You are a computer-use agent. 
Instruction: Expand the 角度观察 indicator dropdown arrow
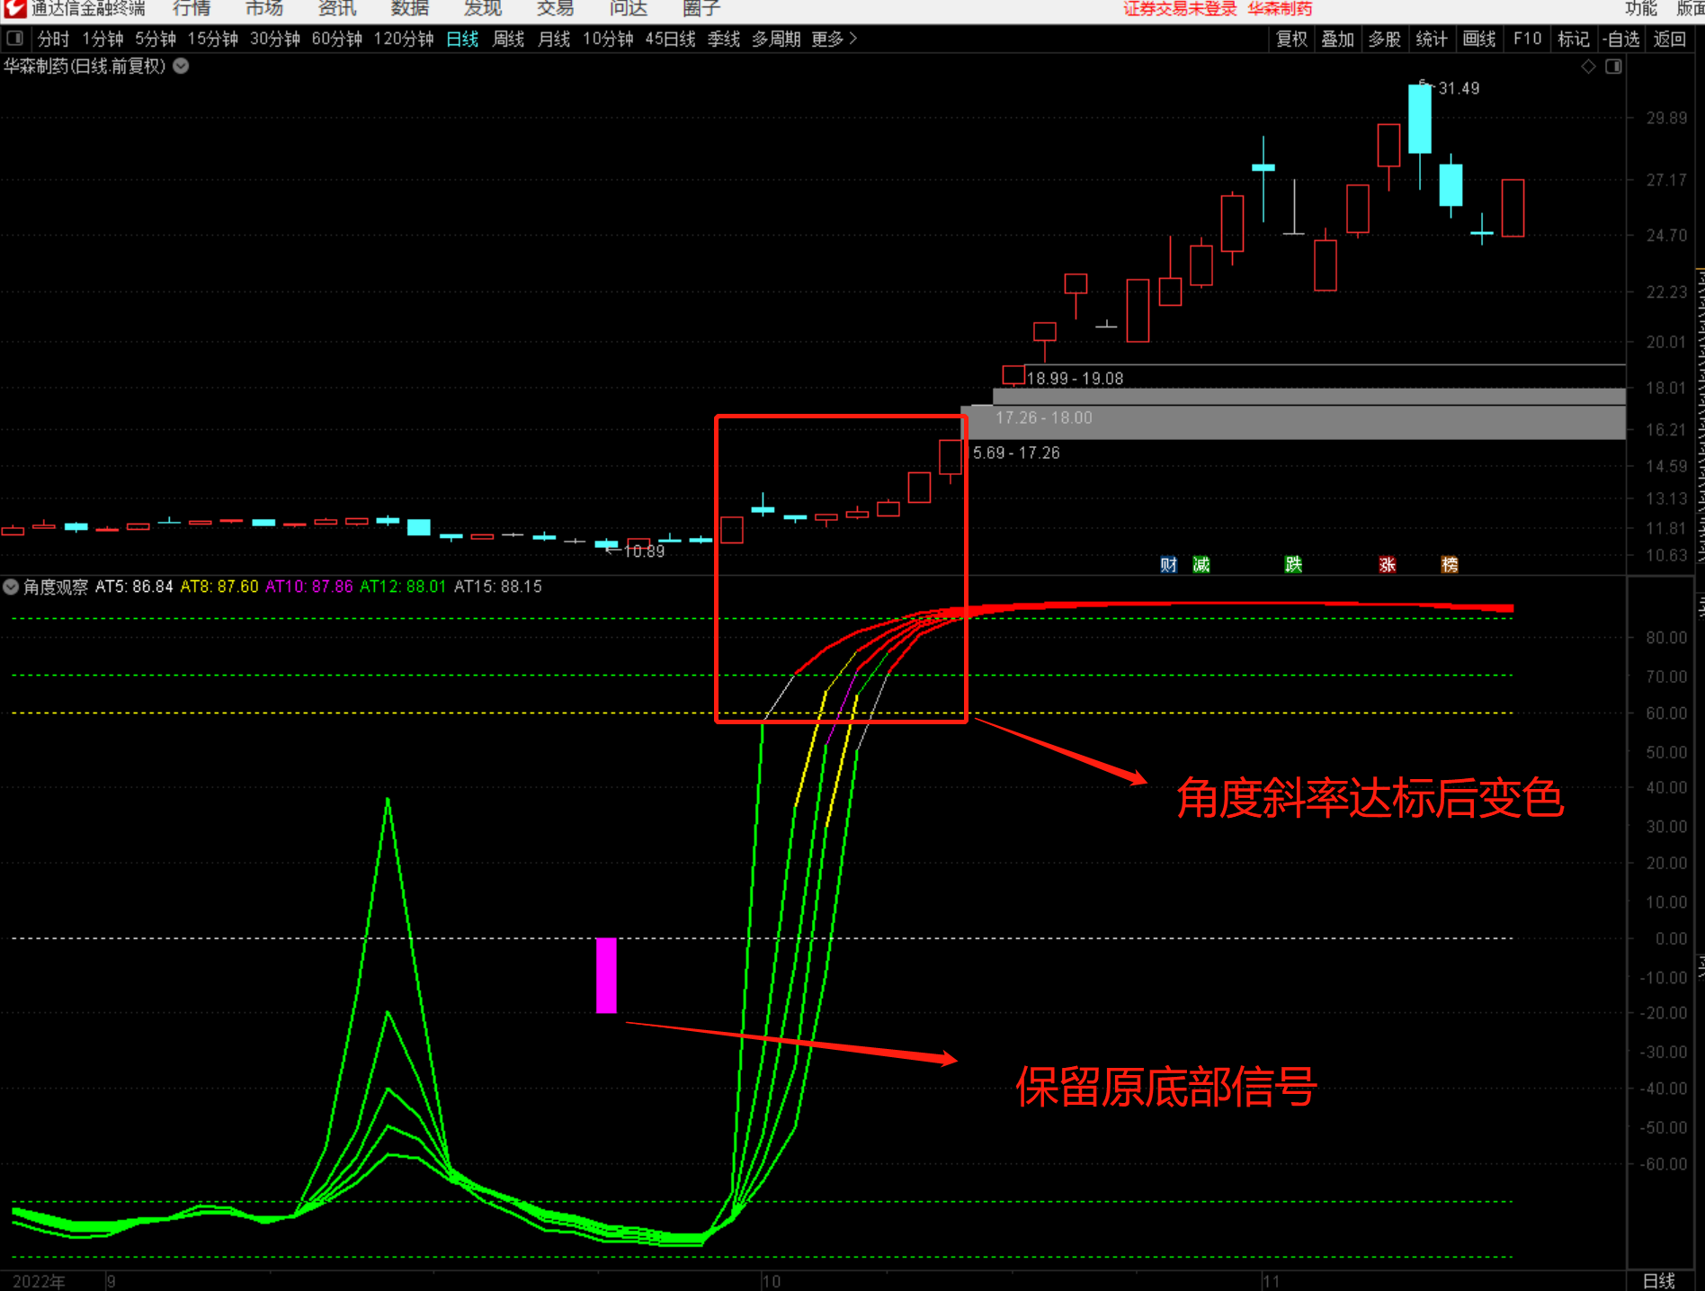coord(11,587)
